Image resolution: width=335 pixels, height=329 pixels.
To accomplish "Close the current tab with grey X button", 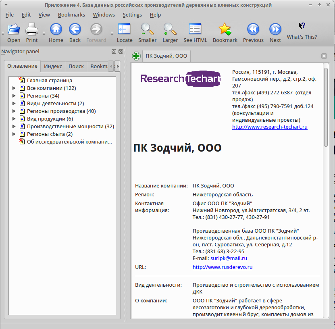I will [324, 56].
